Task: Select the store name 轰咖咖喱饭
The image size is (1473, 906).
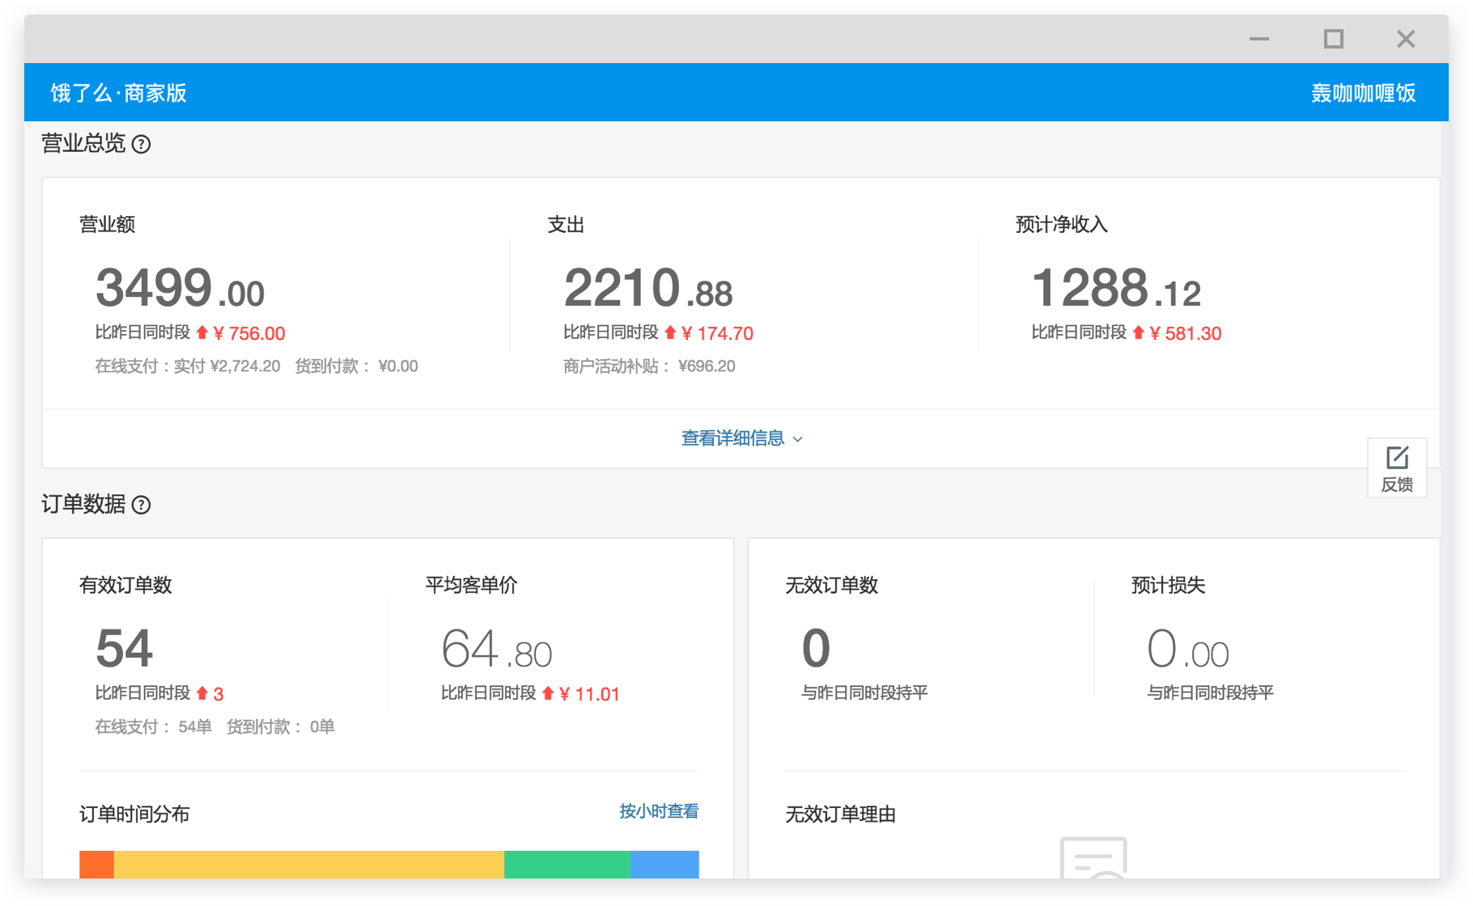Action: click(1363, 92)
